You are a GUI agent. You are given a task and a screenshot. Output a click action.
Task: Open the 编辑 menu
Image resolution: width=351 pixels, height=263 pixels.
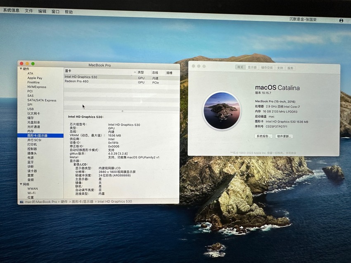[42, 11]
